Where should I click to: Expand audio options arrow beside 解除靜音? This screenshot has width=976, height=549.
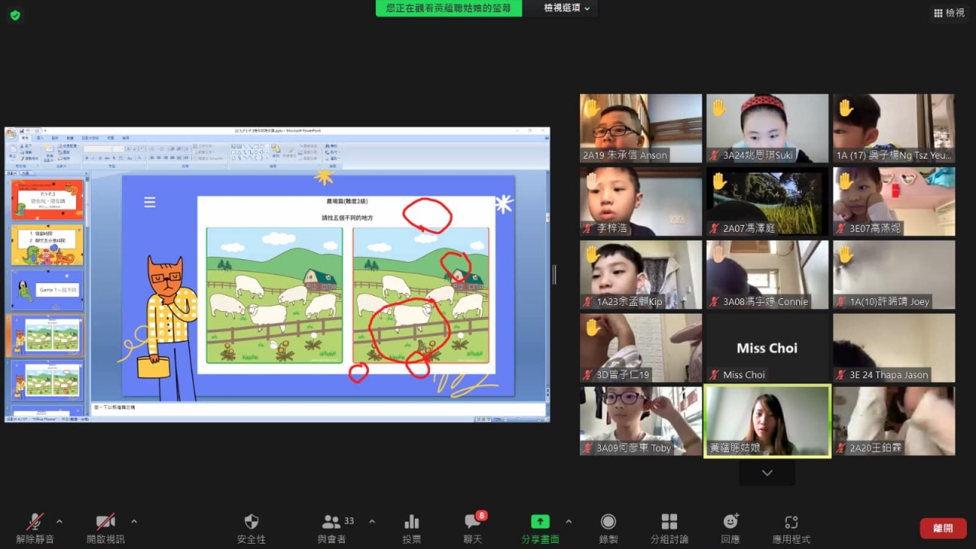click(59, 522)
